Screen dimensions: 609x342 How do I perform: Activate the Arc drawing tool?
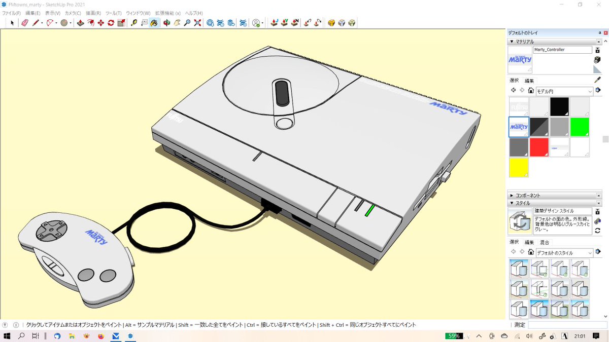click(x=50, y=23)
